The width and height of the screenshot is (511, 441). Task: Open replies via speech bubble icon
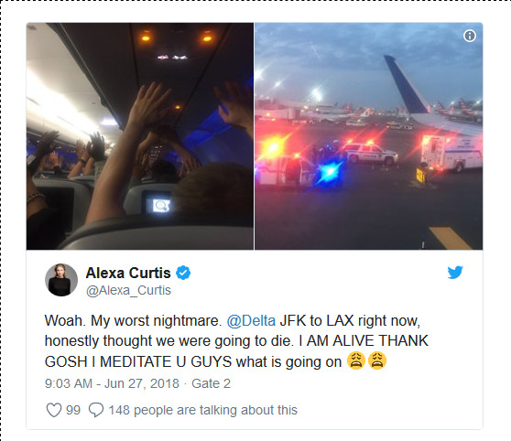click(96, 410)
